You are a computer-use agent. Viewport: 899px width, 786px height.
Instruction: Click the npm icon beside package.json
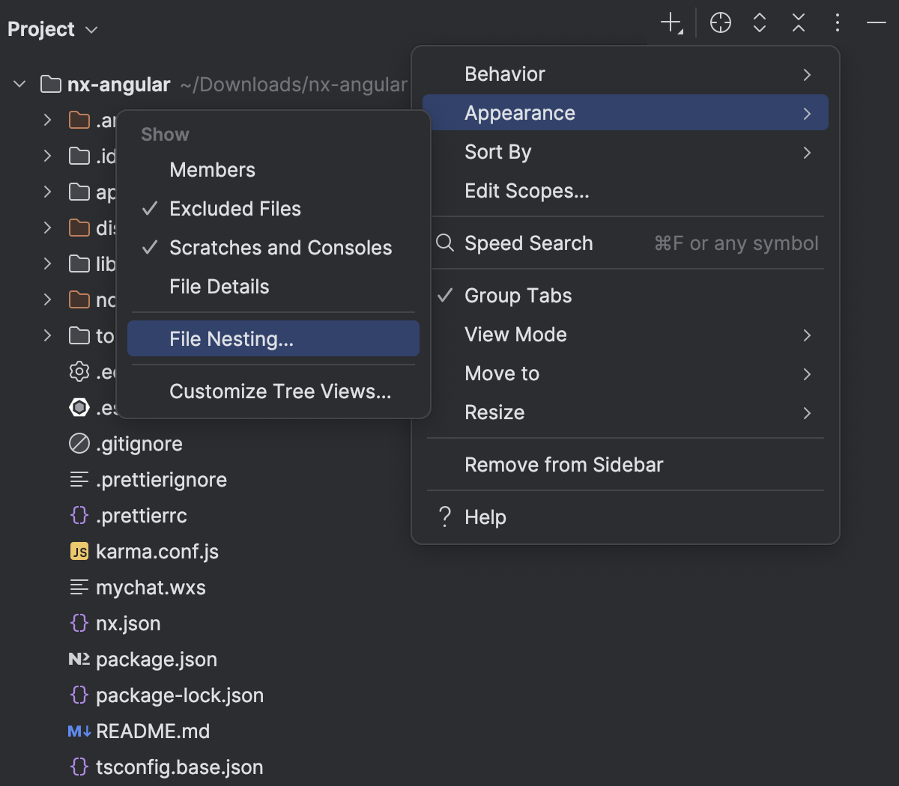pyautogui.click(x=78, y=659)
